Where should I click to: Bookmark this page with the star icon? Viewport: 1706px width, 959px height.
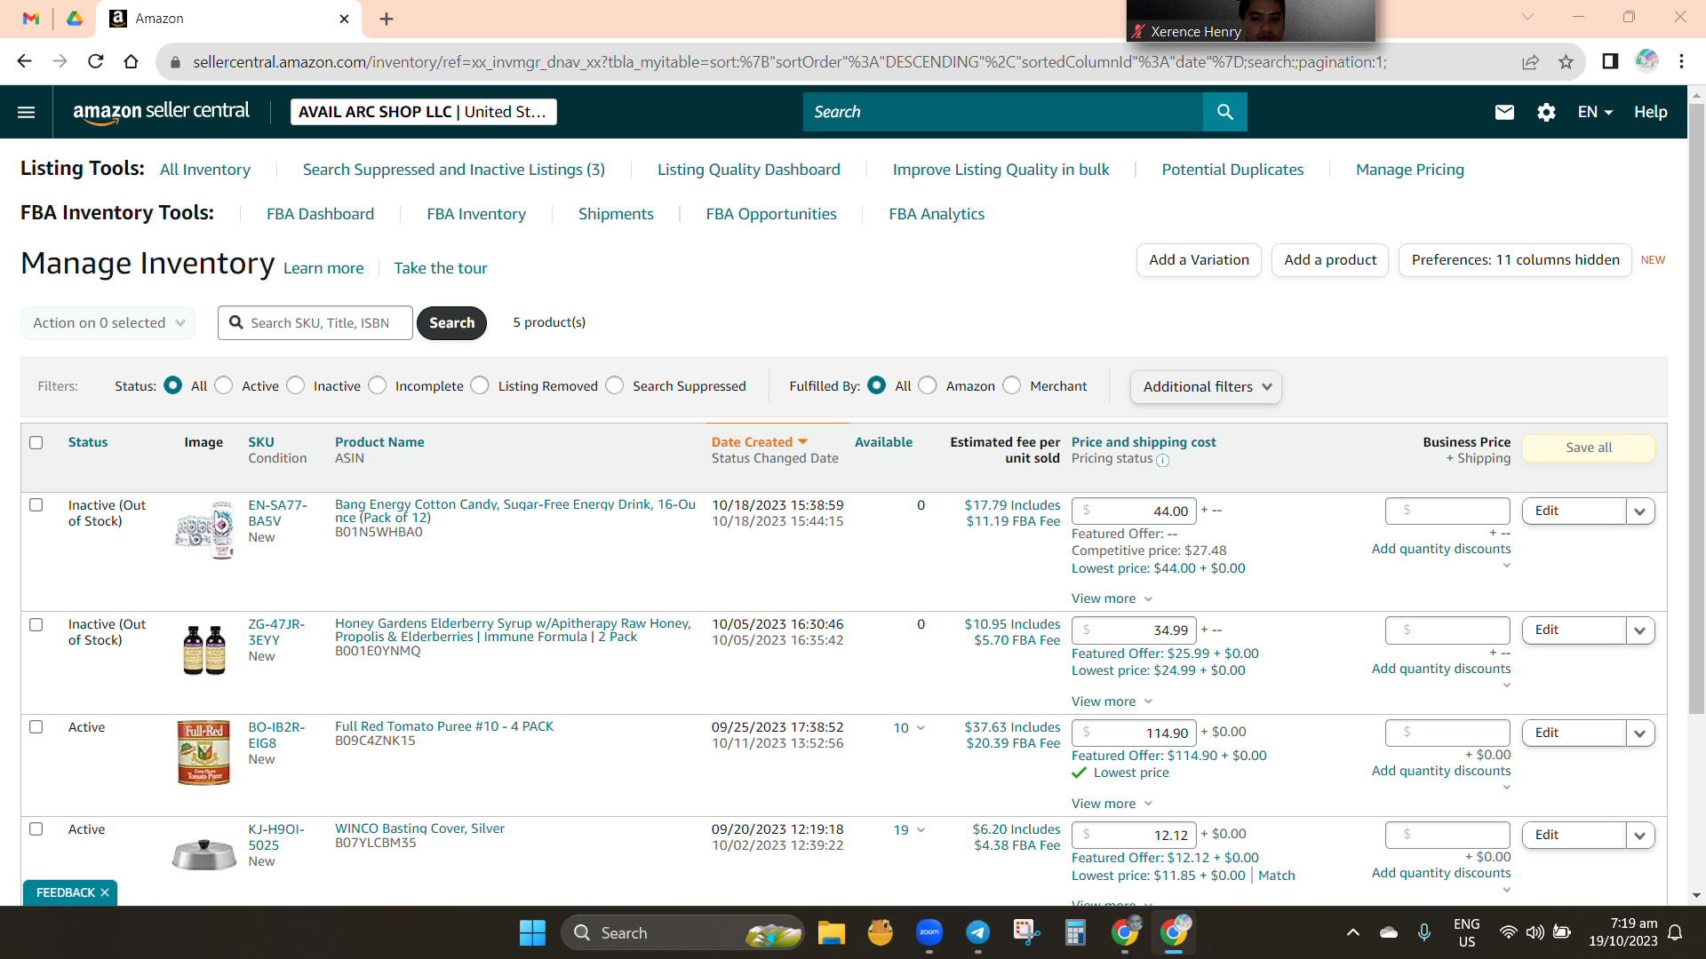point(1566,61)
